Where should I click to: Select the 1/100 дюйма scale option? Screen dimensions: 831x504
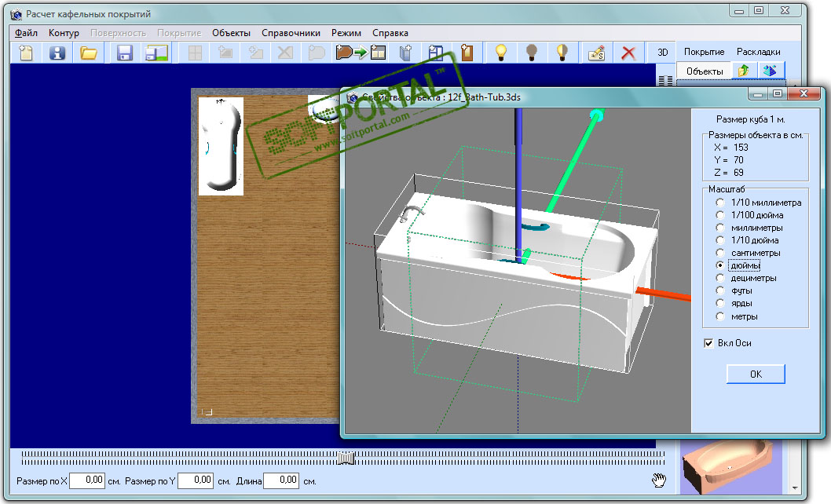click(750, 214)
